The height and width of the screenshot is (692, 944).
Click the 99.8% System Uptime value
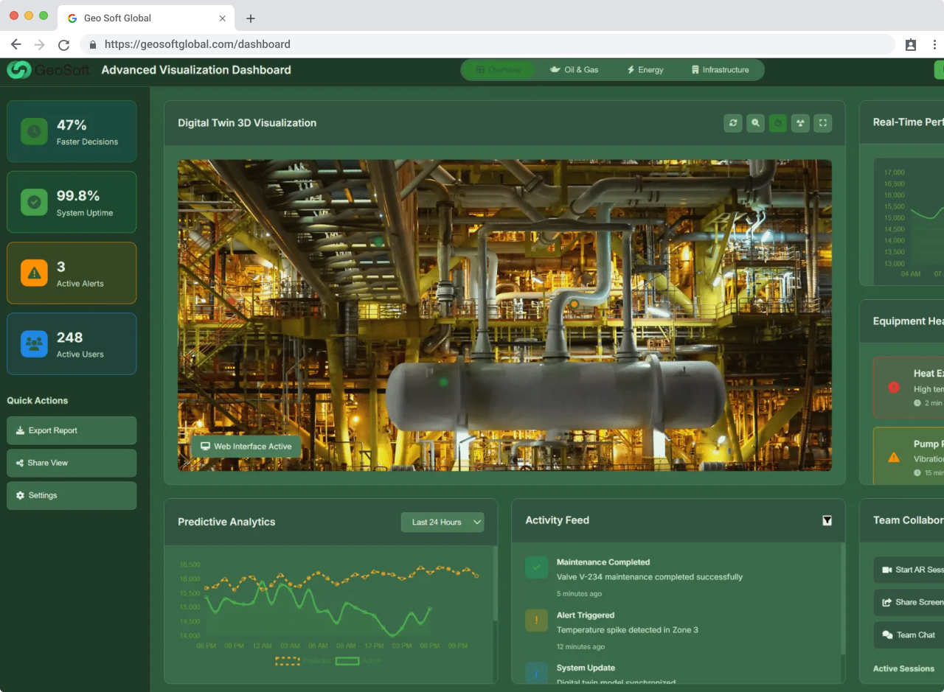click(x=78, y=196)
